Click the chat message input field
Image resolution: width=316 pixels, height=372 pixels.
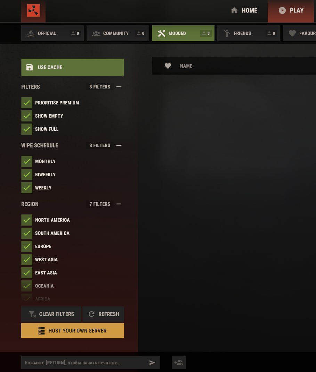click(x=83, y=363)
